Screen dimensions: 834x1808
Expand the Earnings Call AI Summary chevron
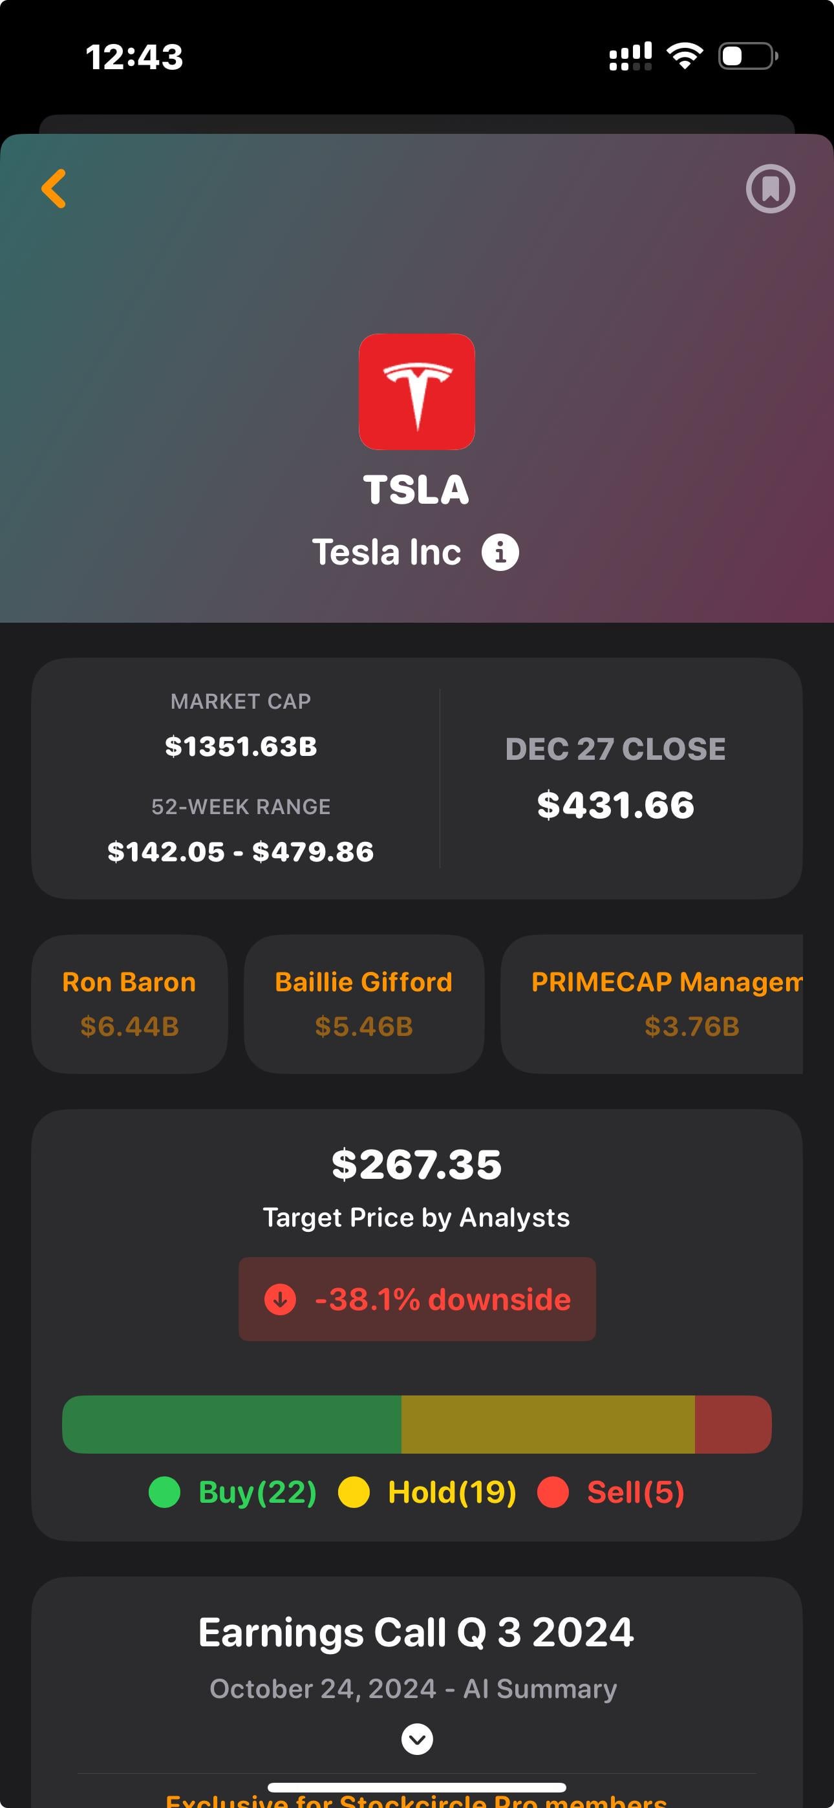pyautogui.click(x=417, y=1739)
